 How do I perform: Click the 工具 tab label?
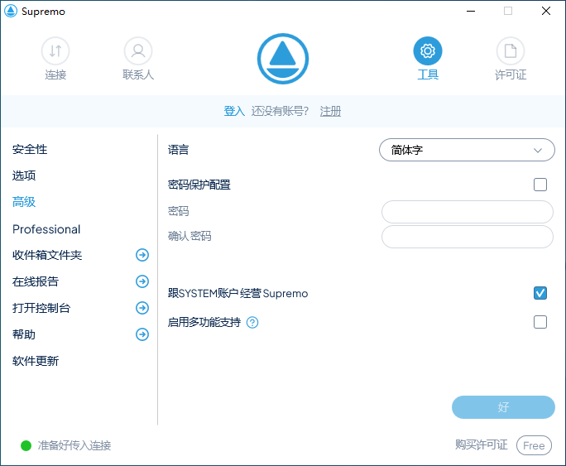[x=428, y=74]
